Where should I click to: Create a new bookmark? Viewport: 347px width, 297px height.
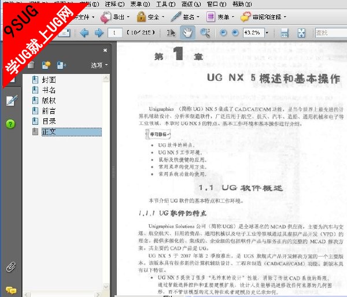click(x=46, y=65)
